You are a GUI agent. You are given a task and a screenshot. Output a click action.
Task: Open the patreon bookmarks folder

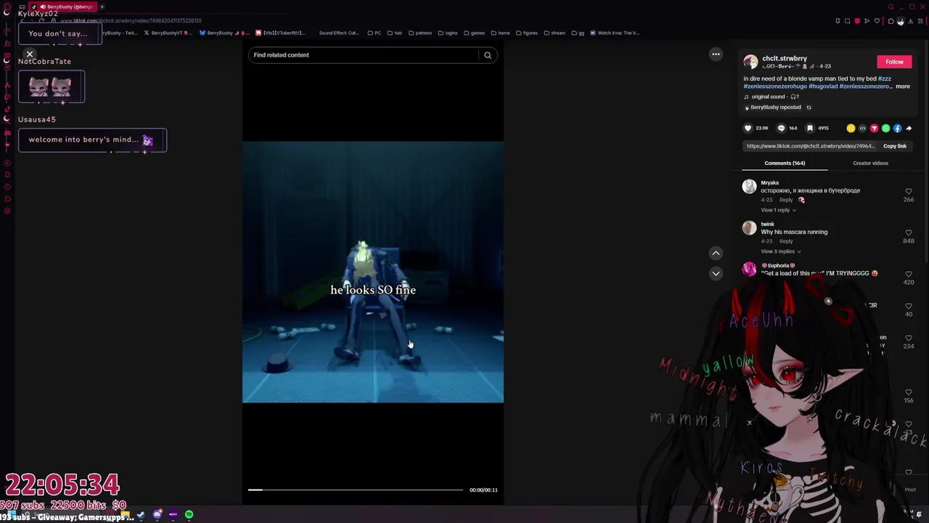tap(420, 33)
